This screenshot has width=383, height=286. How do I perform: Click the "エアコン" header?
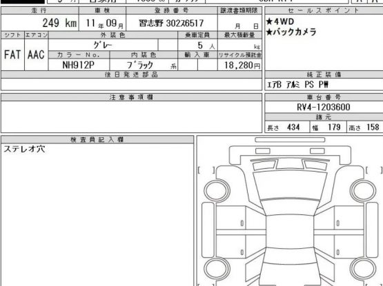point(37,35)
